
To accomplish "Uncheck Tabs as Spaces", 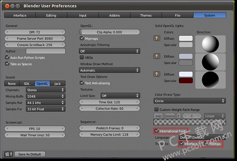I will pyautogui.click(x=7, y=64).
